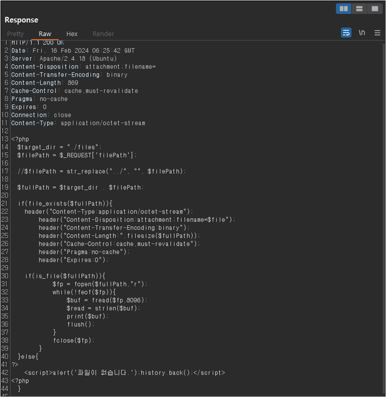
Task: Click the Content-Disposition header on line 4
Action: coord(83,67)
